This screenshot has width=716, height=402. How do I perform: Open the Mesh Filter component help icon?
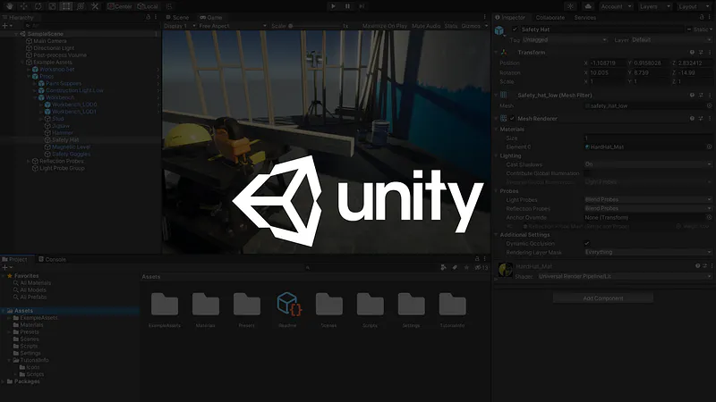click(692, 96)
